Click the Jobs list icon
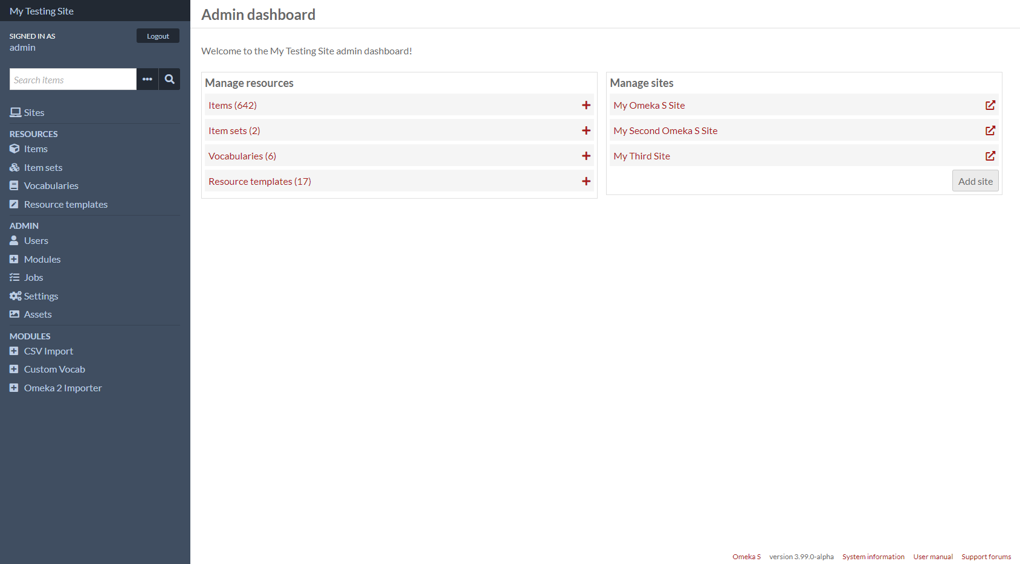Viewport: 1020px width, 564px height. (x=15, y=277)
